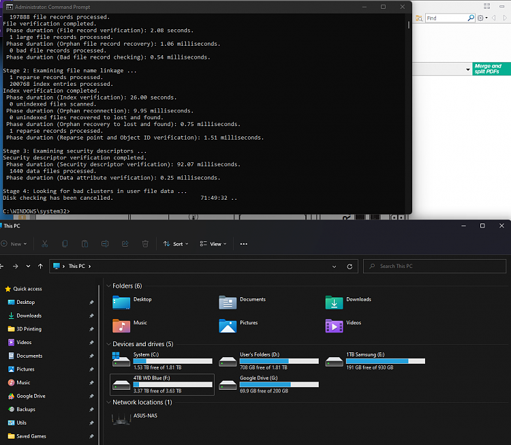Image resolution: width=511 pixels, height=445 pixels.
Task: Click the Search This PC field
Action: click(x=435, y=266)
